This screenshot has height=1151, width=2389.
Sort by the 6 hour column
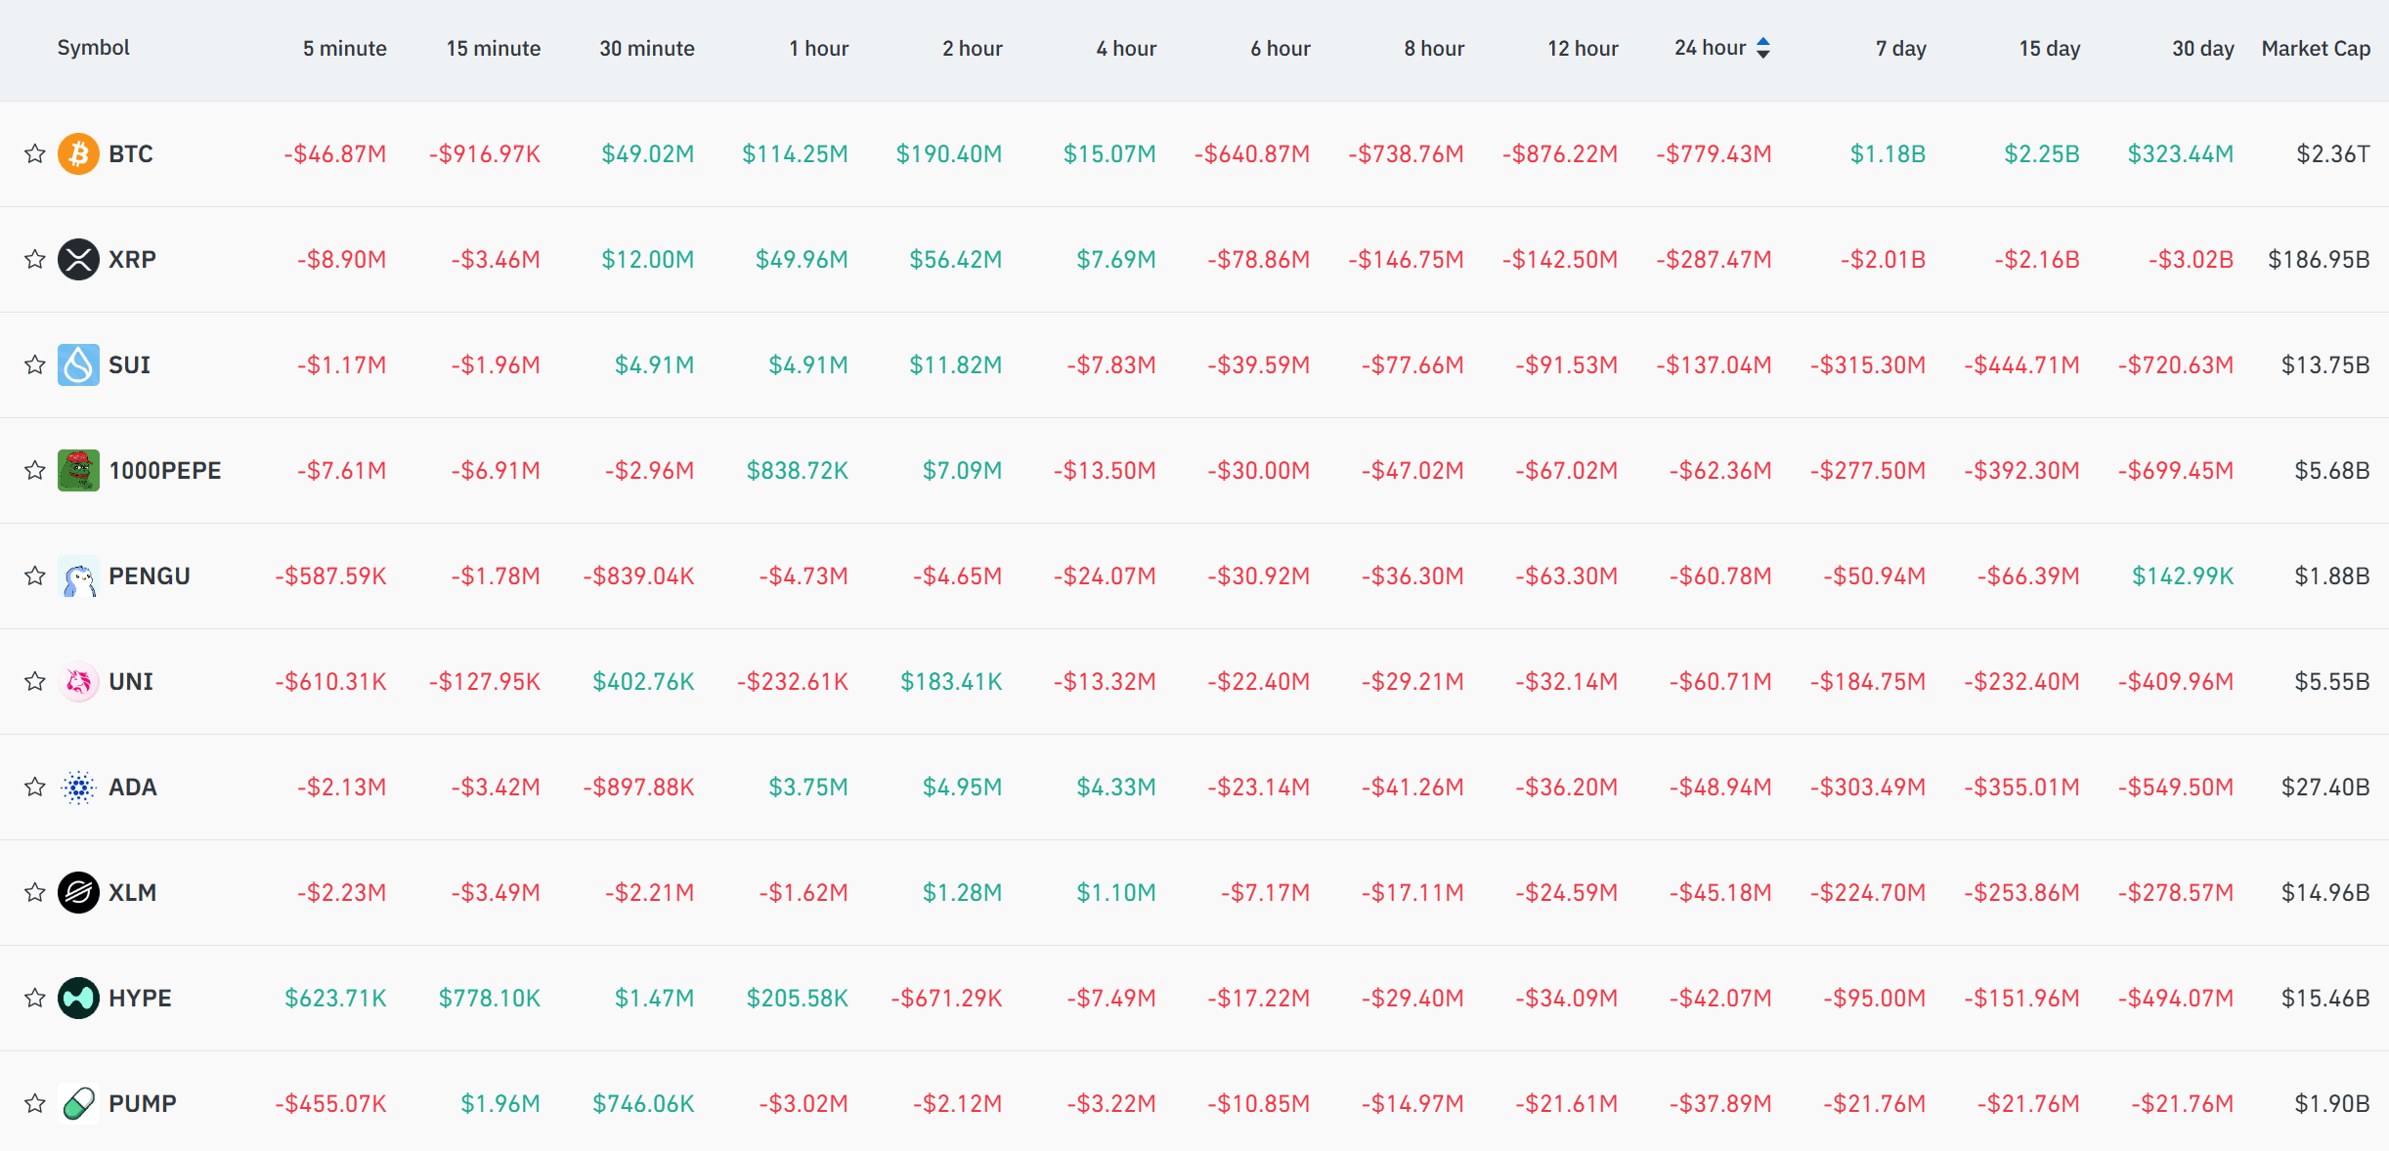pyautogui.click(x=1281, y=49)
